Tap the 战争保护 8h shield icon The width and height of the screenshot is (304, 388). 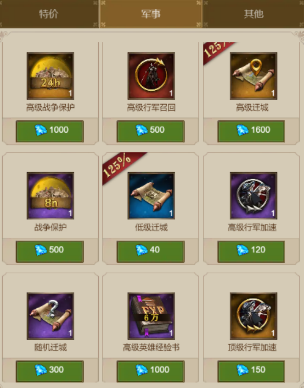50,196
